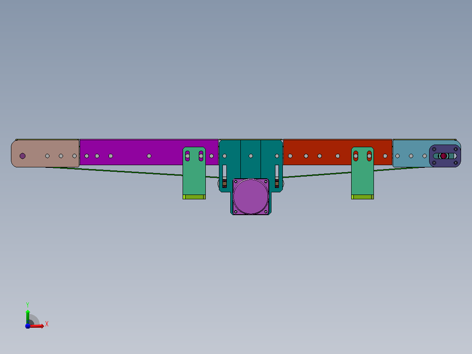Select the round purple motor face

coord(251,196)
